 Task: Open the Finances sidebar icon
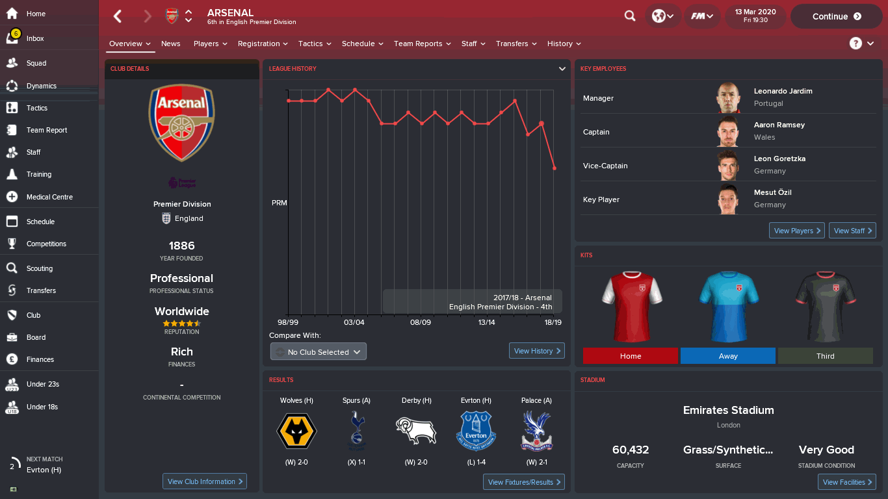coord(12,359)
